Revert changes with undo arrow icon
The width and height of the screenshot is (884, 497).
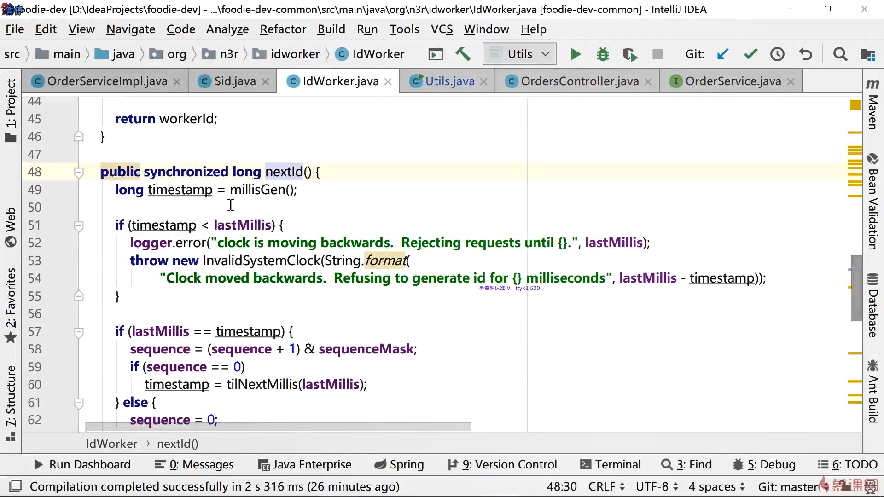click(806, 54)
